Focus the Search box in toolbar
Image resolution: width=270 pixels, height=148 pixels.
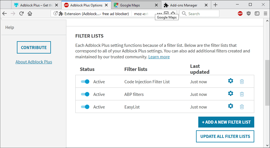point(199,13)
